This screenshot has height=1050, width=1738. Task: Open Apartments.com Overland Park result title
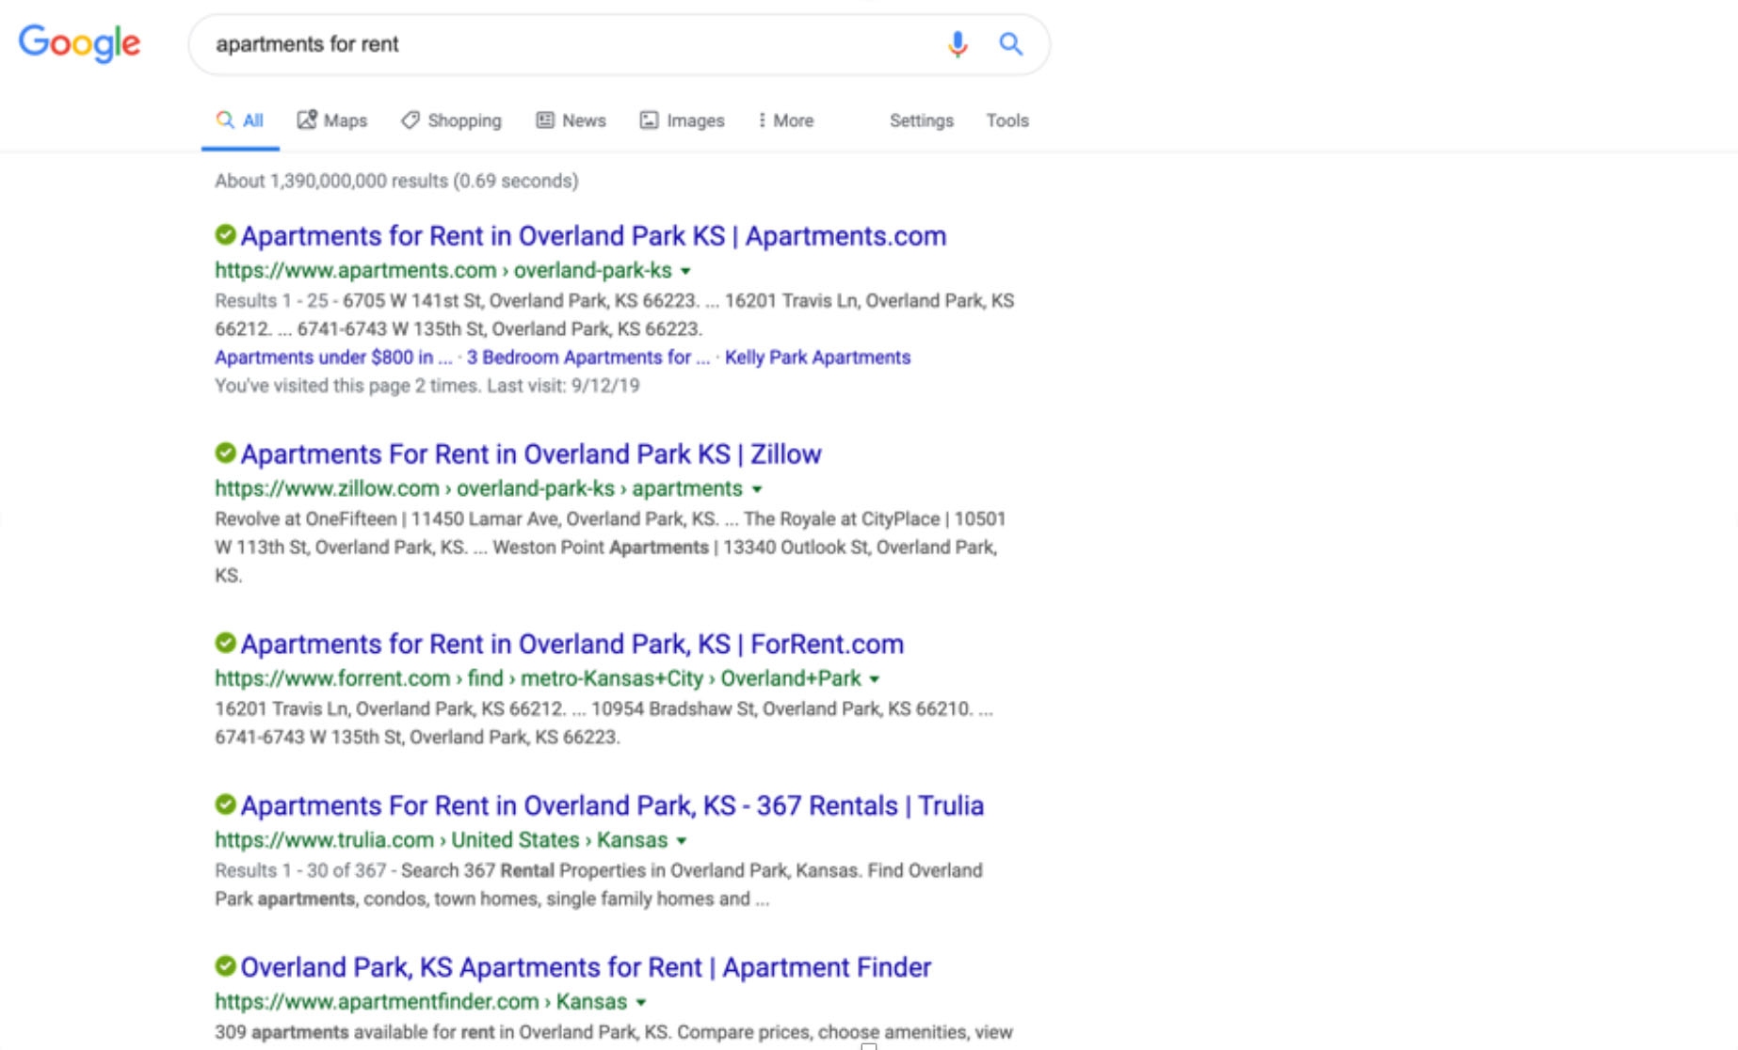[x=593, y=235]
